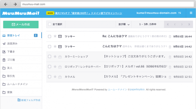Image resolution: width=196 pixels, height=109 pixels.
Task: Open the 取引先 folder
Action: coord(21,76)
